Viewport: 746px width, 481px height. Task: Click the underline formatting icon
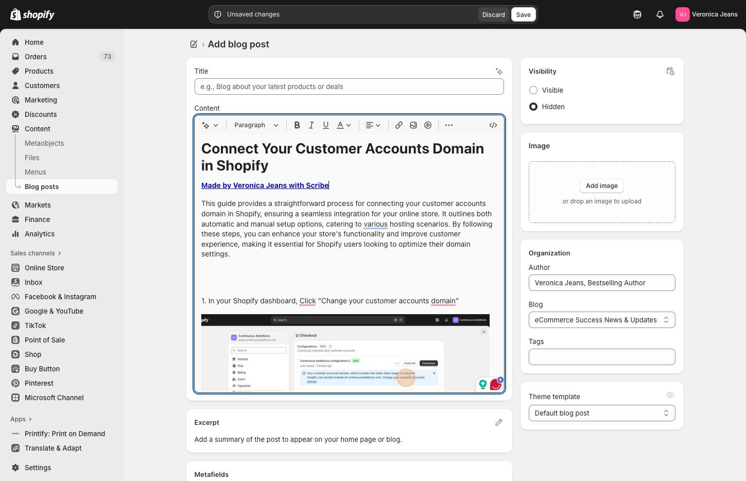[x=325, y=125]
